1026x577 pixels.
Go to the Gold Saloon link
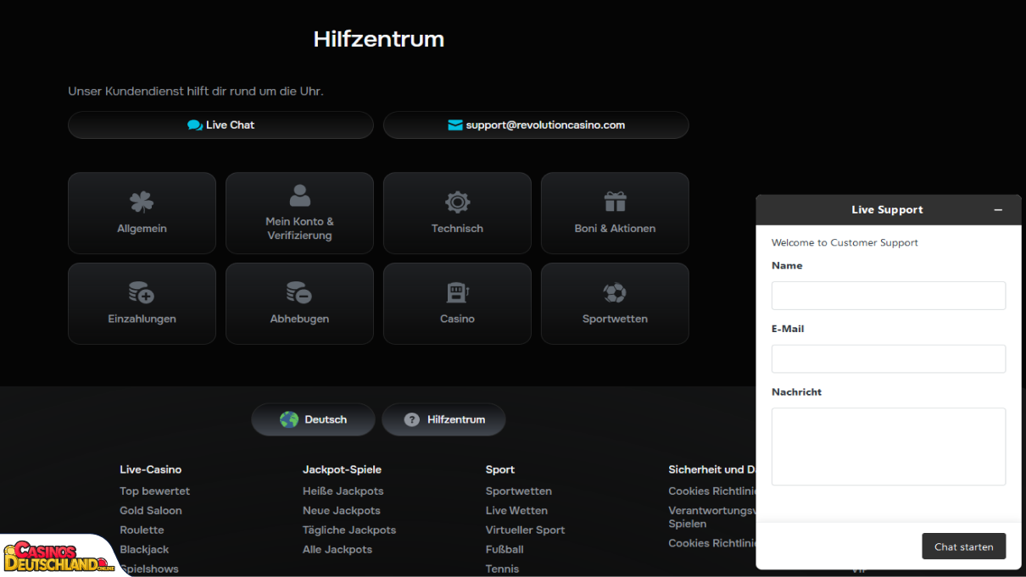pyautogui.click(x=151, y=511)
